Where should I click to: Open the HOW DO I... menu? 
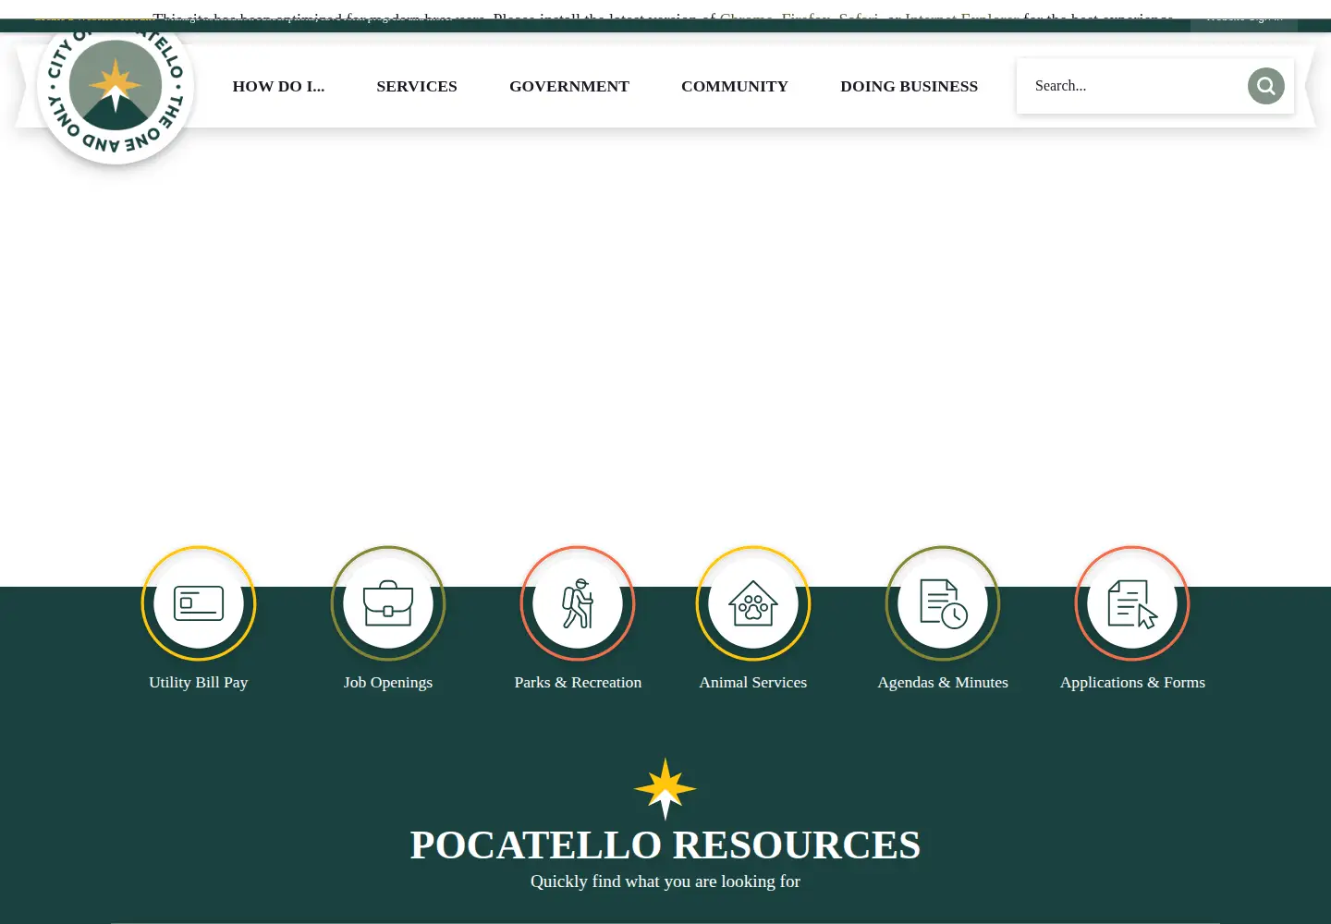pyautogui.click(x=278, y=86)
